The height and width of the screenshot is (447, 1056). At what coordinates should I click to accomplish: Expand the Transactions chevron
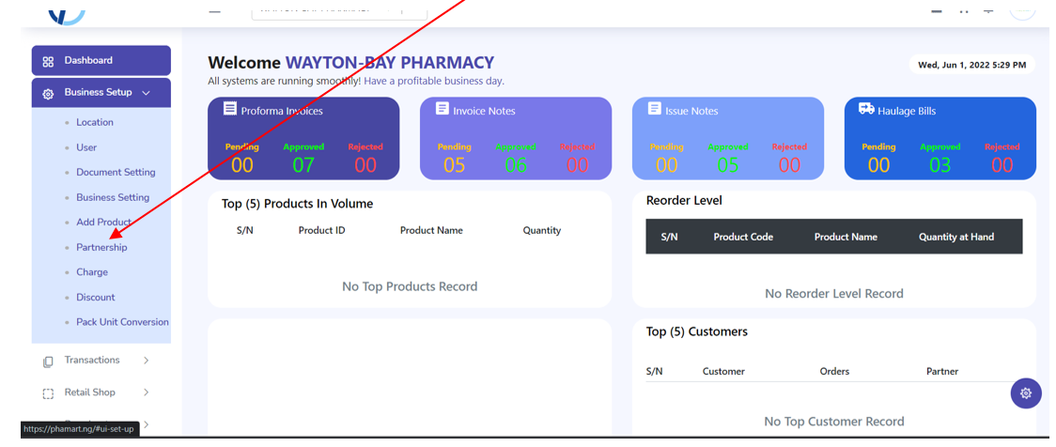147,361
